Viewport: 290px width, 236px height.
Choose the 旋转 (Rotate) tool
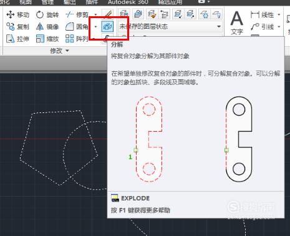tap(47, 15)
